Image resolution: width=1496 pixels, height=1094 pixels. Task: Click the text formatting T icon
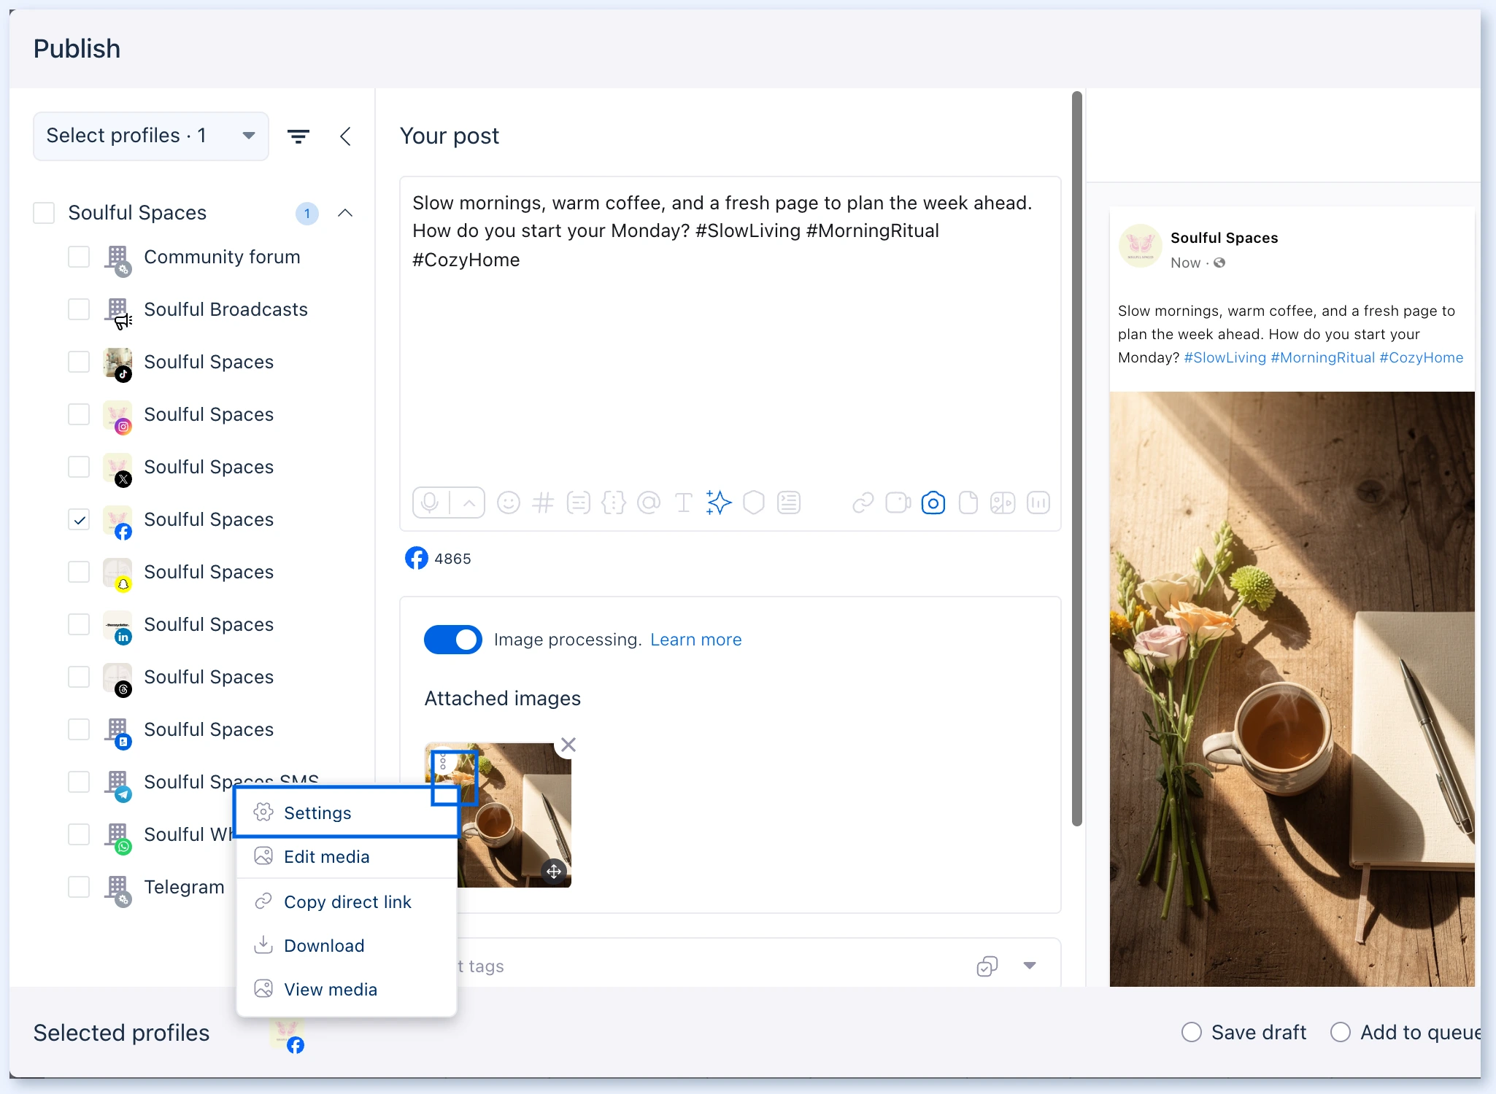tap(684, 503)
